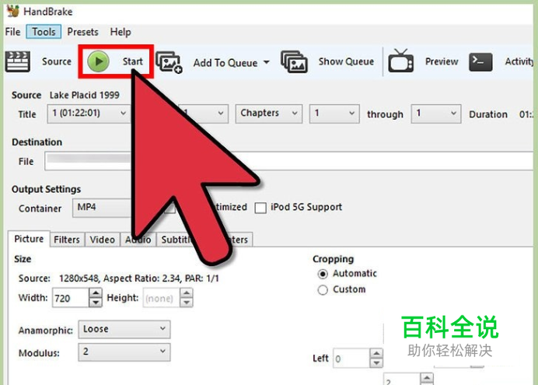
Task: Select the Custom cropping radio button
Action: click(323, 290)
